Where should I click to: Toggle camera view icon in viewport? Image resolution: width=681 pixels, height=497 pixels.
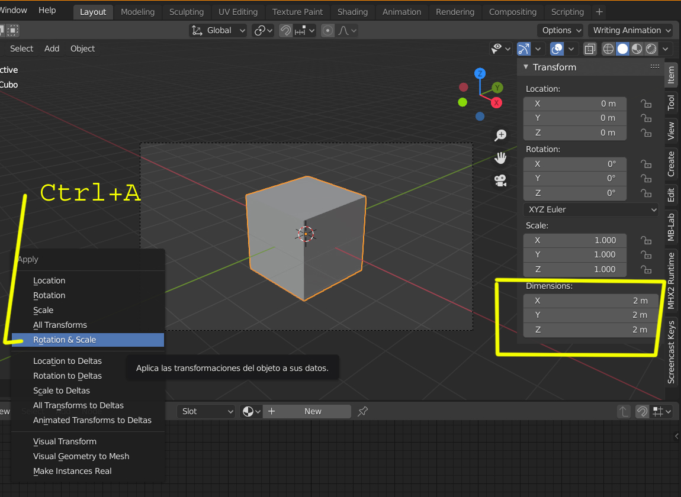[x=500, y=180]
